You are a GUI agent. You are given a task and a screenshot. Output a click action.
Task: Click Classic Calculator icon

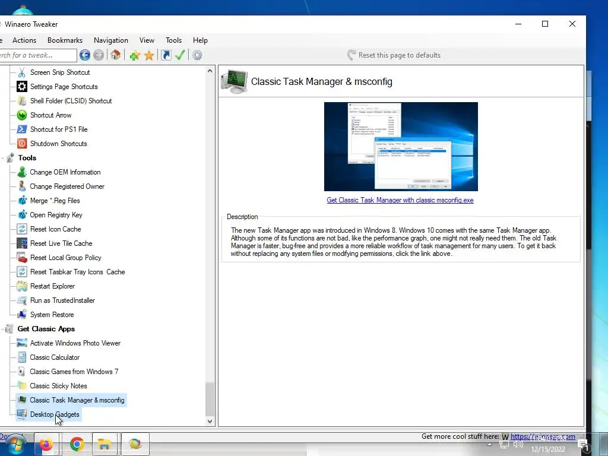click(x=22, y=357)
